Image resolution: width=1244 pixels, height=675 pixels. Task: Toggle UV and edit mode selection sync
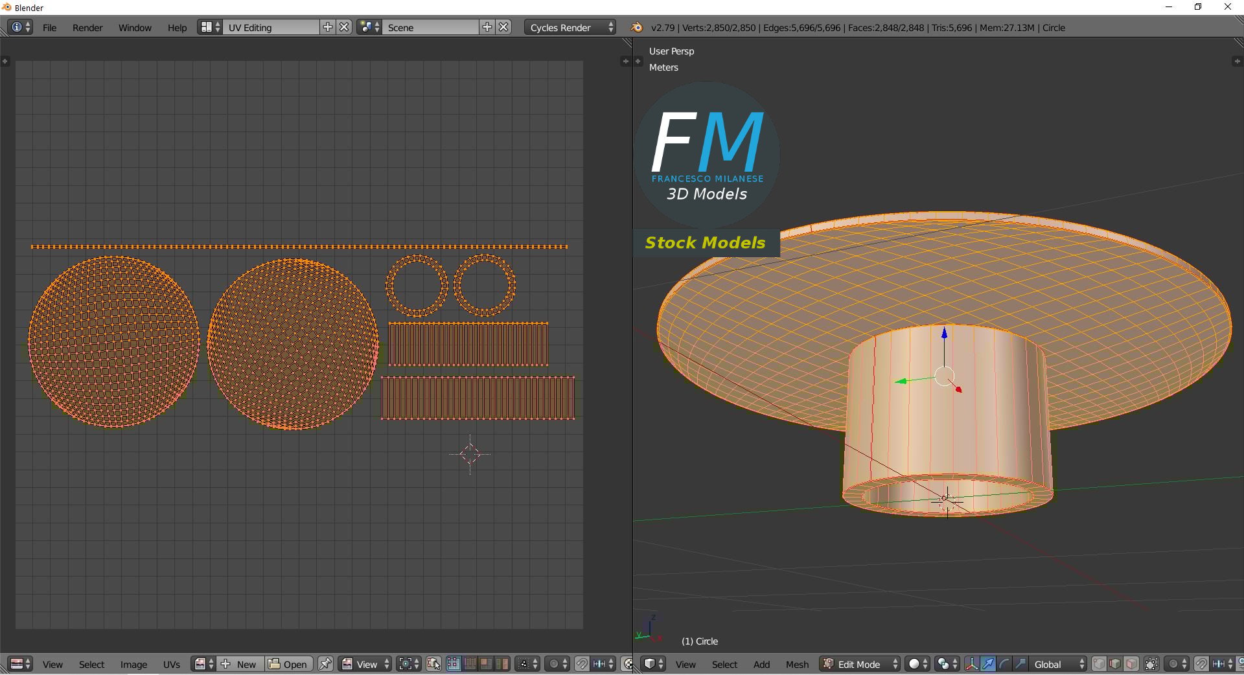pos(433,664)
